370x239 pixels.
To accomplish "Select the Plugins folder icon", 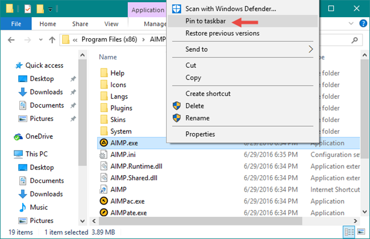I will click(104, 108).
